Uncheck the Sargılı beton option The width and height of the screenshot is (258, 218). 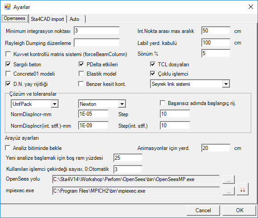[x=8, y=65]
